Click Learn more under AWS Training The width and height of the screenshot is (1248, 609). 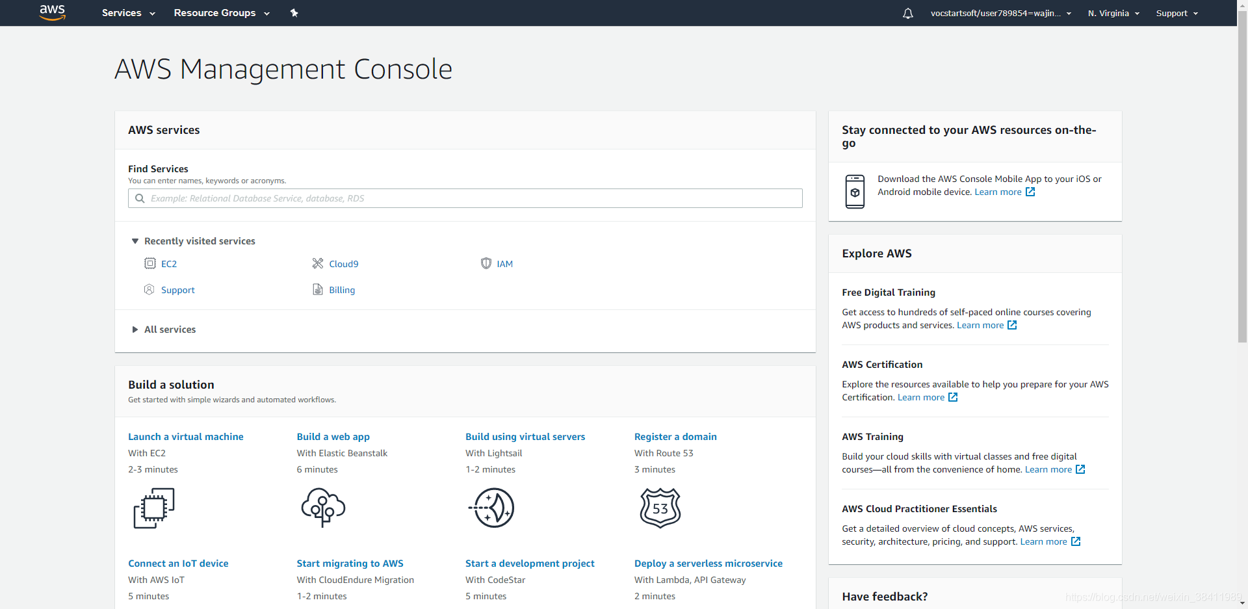[x=1048, y=469]
